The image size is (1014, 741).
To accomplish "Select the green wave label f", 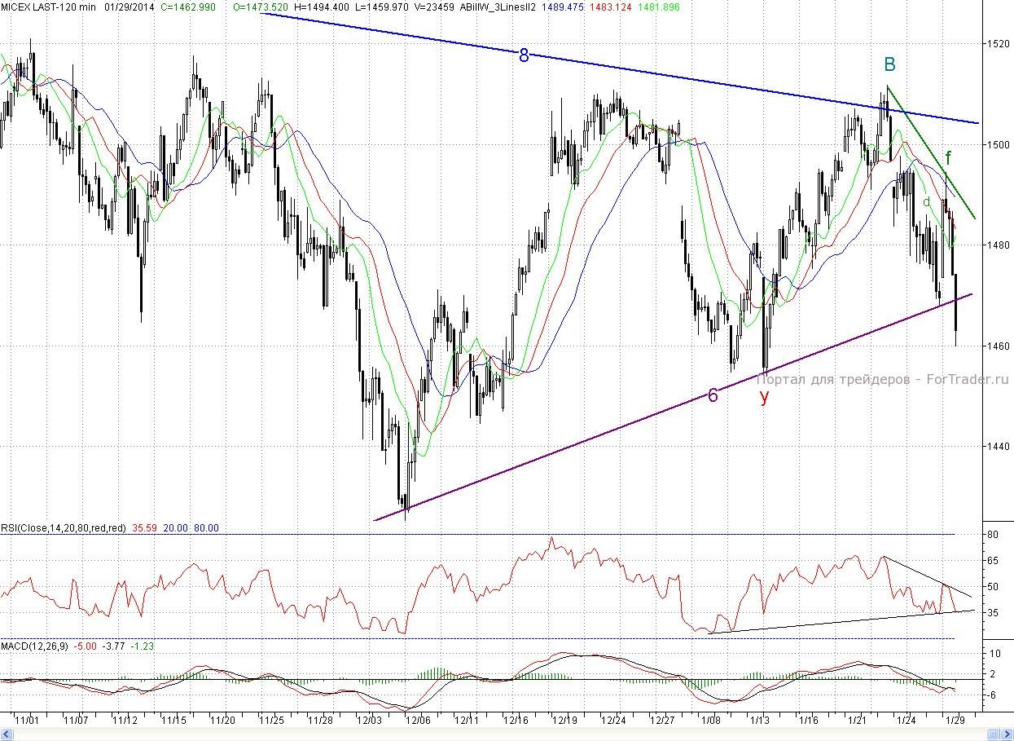I will coord(949,157).
